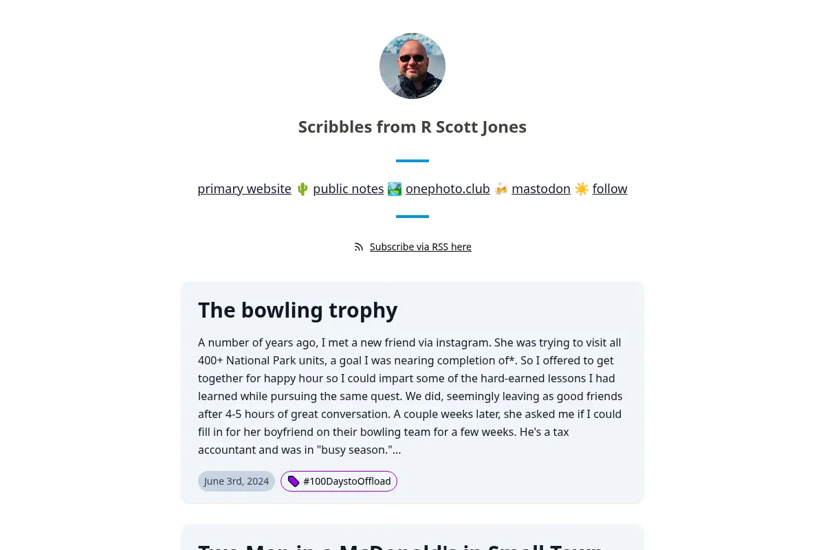The image size is (825, 550).
Task: Click the Scribbles from R Scott Jones heading
Action: pyautogui.click(x=412, y=127)
